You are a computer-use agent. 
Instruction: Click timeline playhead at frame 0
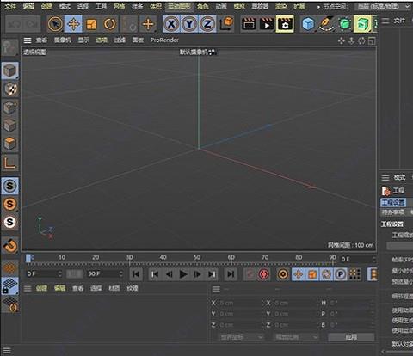click(x=28, y=259)
